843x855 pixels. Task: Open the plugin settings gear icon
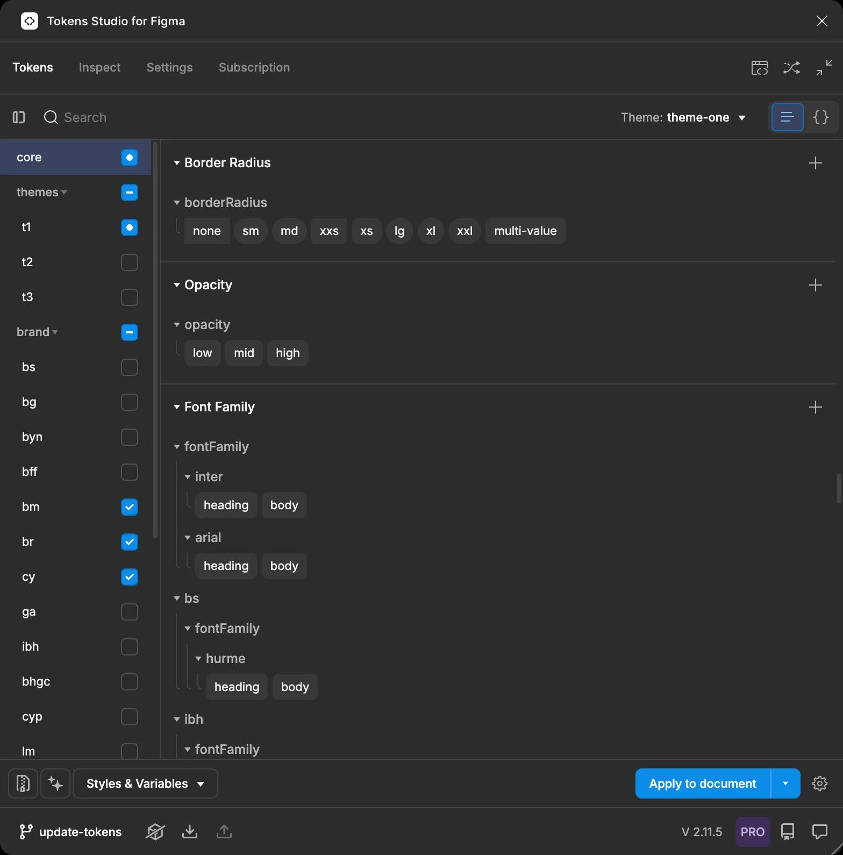(819, 783)
